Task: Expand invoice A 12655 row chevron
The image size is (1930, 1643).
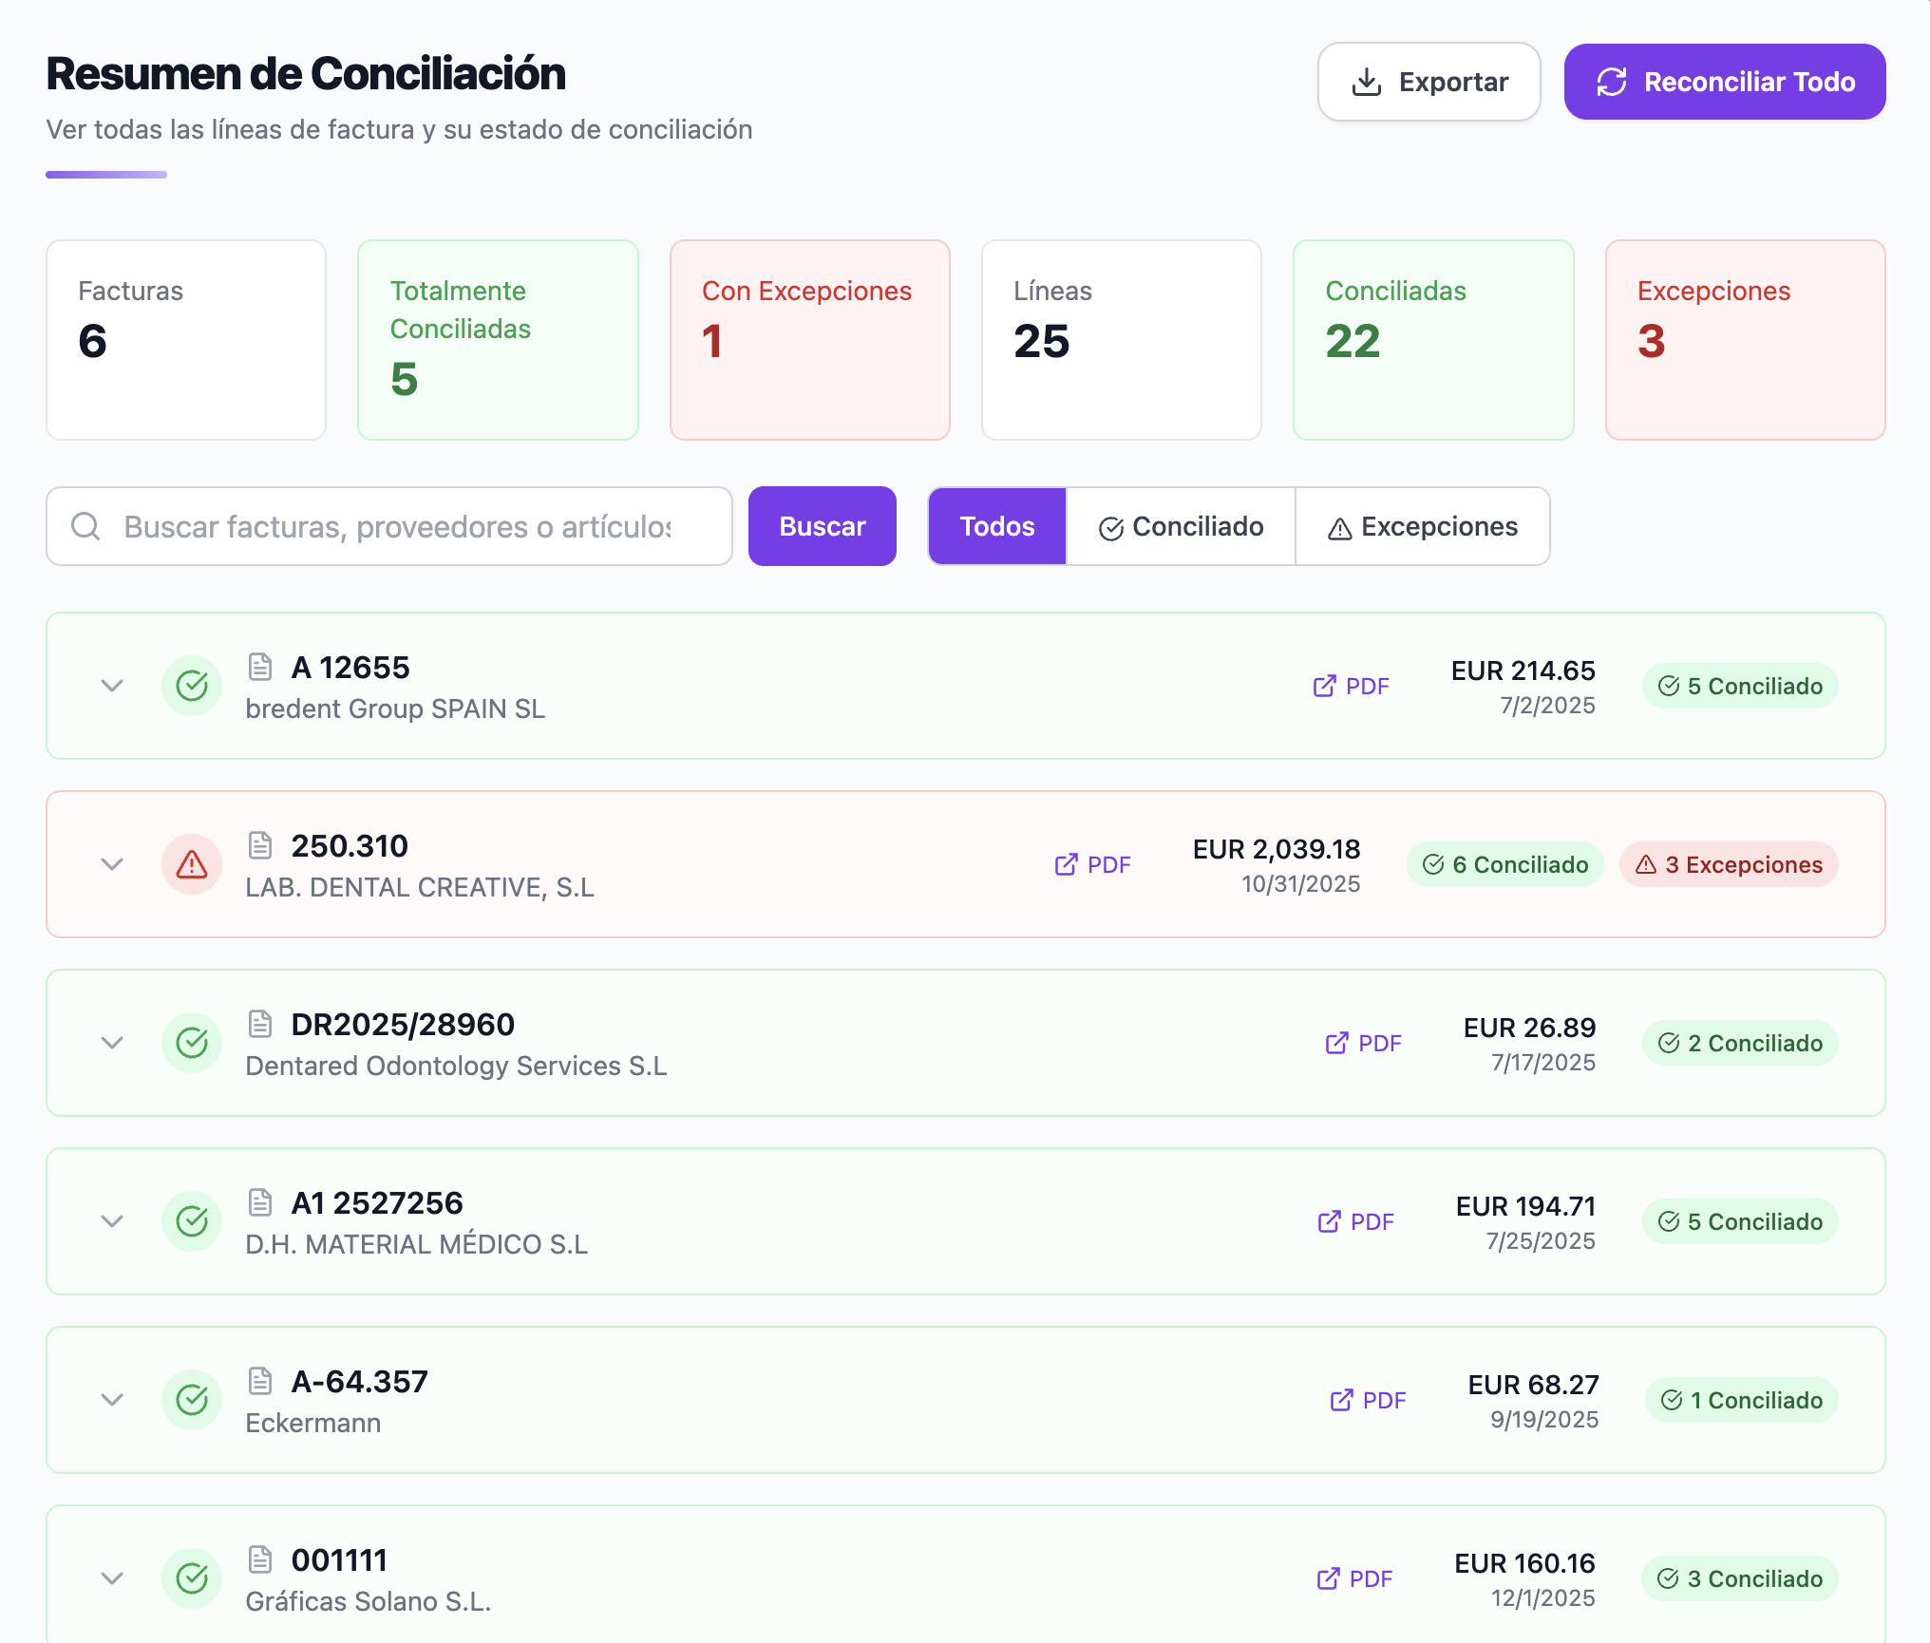Action: [112, 686]
